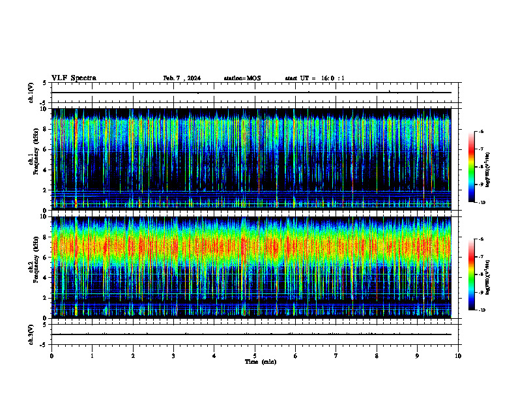Click the "8" kHz tick of ch.2 frequency axis

point(46,237)
